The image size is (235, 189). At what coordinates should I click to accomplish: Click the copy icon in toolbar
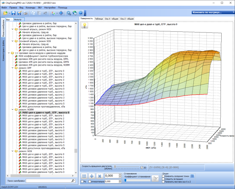[x=33, y=13]
